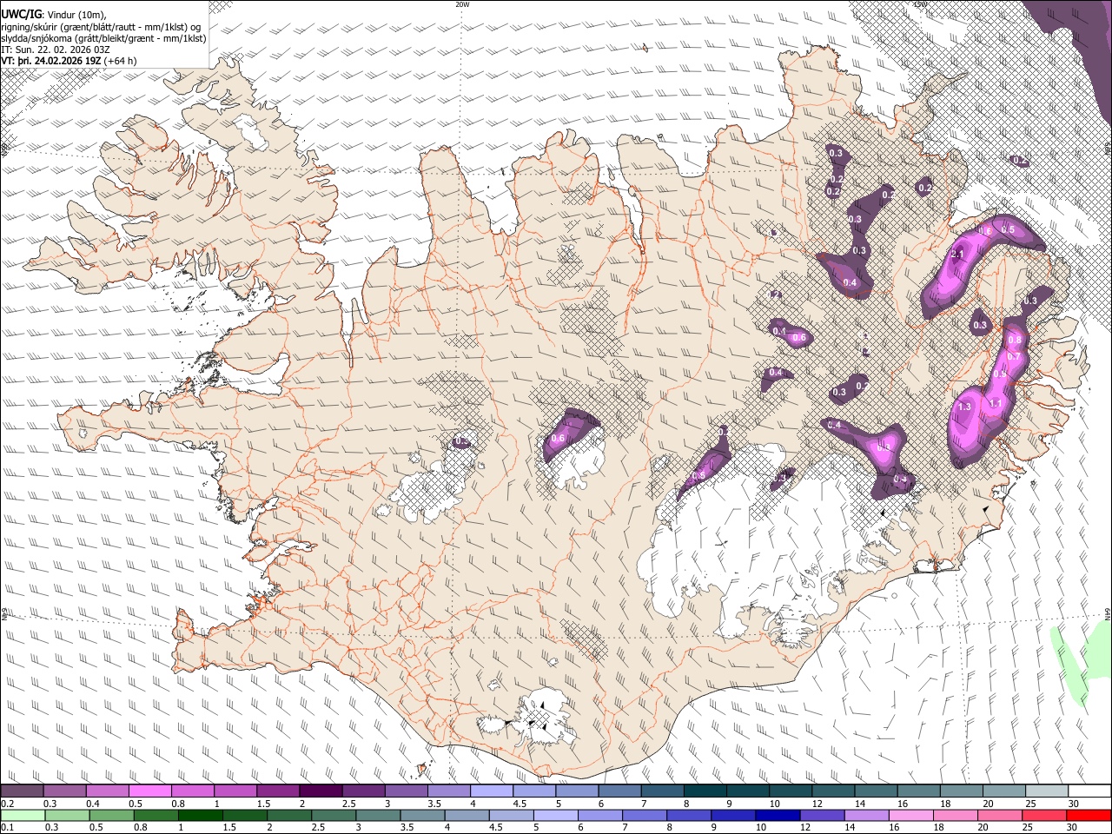Click the '0.1' label in the lower scale
1112x834 pixels.
pyautogui.click(x=7, y=827)
